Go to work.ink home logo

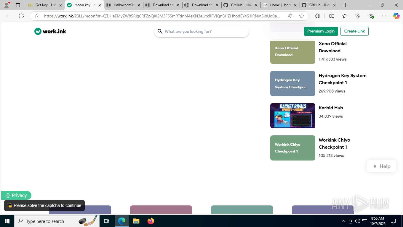pyautogui.click(x=50, y=31)
